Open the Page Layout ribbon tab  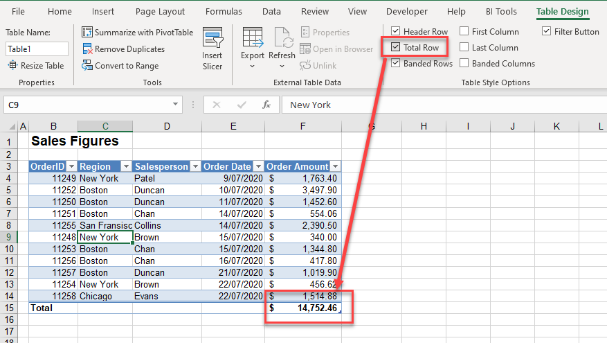160,12
